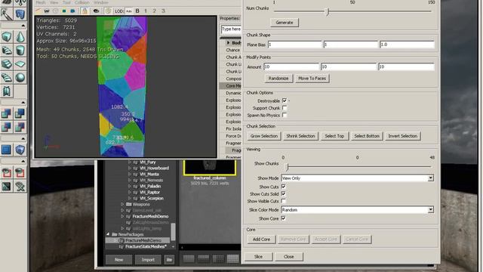Click the Generate button

click(285, 23)
